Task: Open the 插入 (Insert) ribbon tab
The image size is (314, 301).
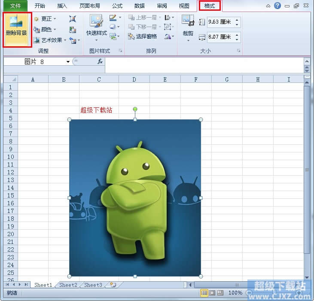Action: [x=62, y=6]
